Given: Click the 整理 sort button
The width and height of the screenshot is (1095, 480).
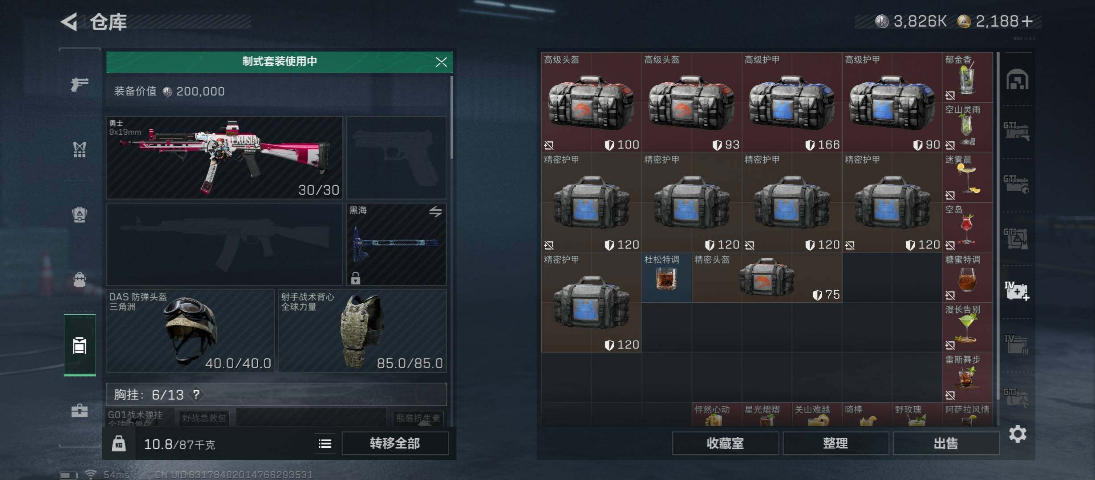Looking at the screenshot, I should tap(835, 444).
